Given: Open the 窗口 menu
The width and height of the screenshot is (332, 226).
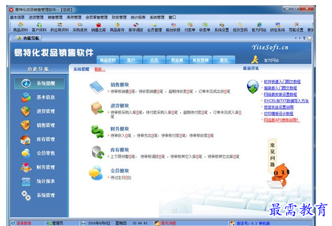Looking at the screenshot, I should [172, 18].
